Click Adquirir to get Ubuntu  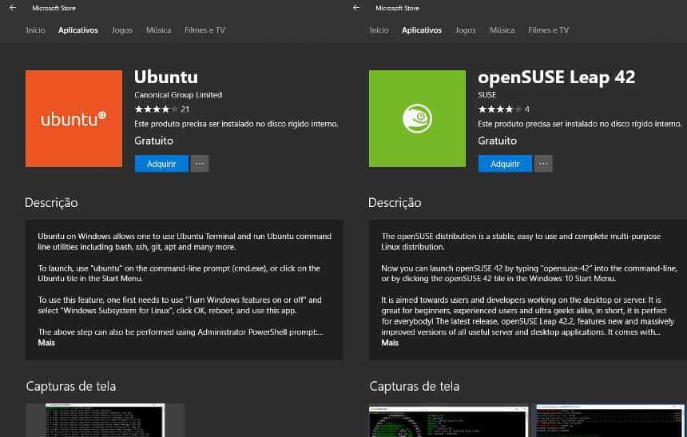click(161, 164)
